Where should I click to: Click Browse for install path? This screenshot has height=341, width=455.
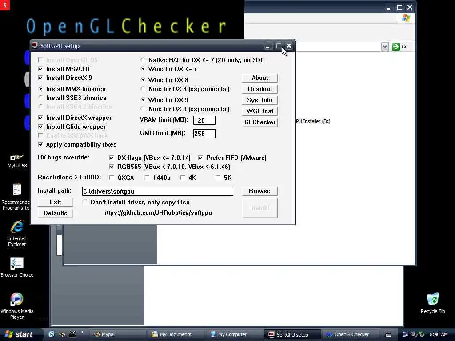coord(259,191)
